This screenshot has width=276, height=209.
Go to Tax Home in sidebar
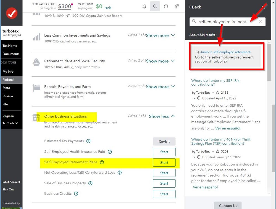point(10,45)
